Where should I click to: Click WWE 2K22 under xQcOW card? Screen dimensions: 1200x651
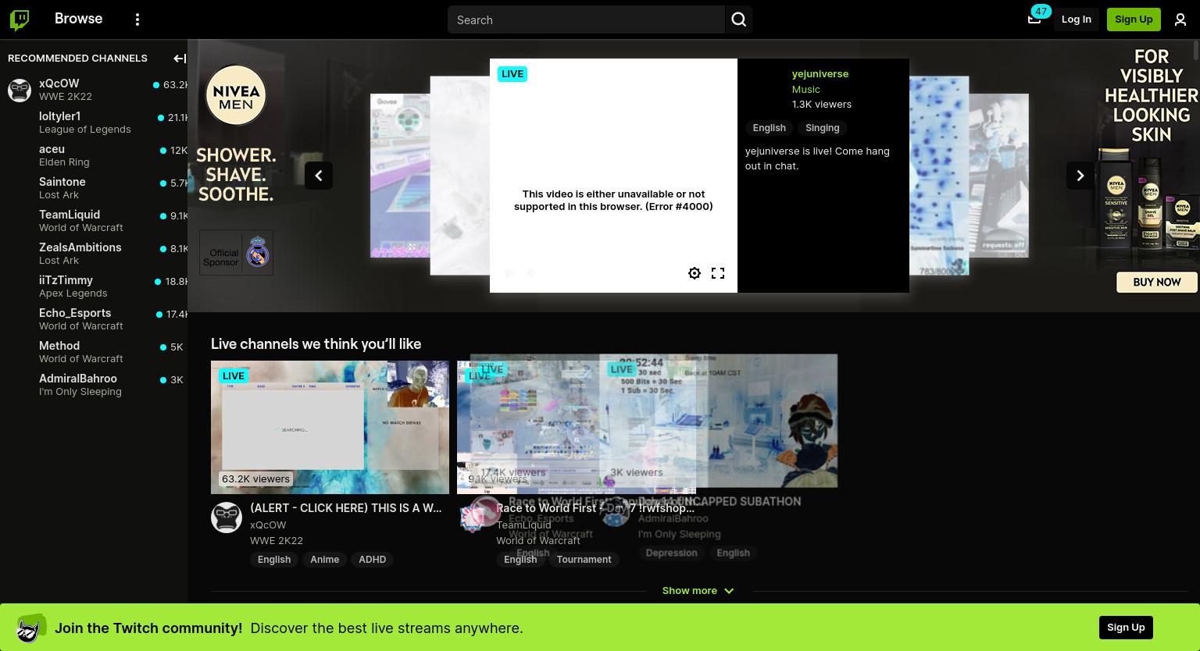[x=277, y=540]
